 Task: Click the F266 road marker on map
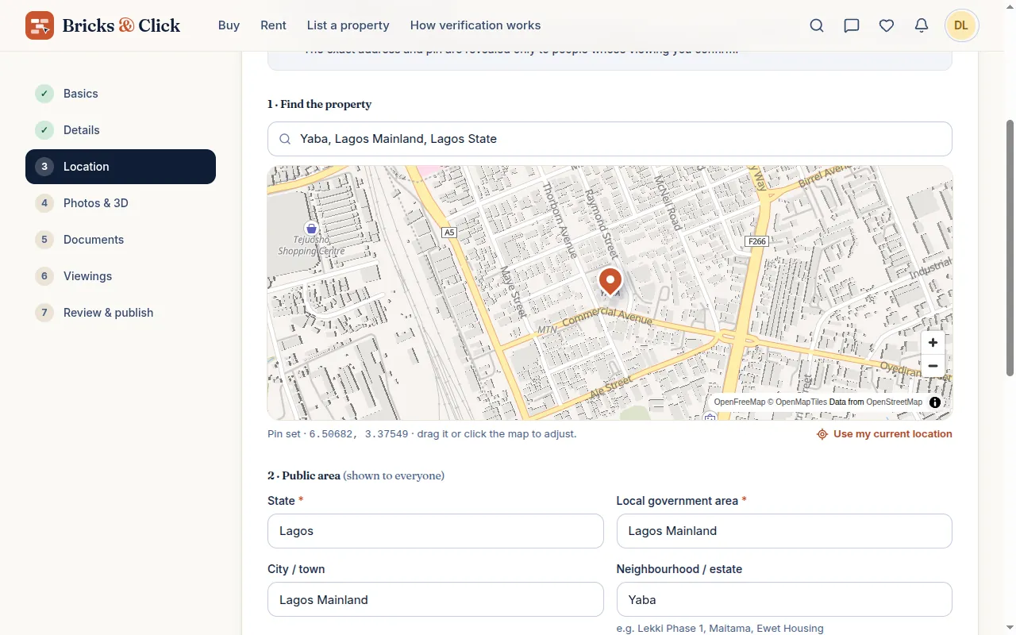757,241
